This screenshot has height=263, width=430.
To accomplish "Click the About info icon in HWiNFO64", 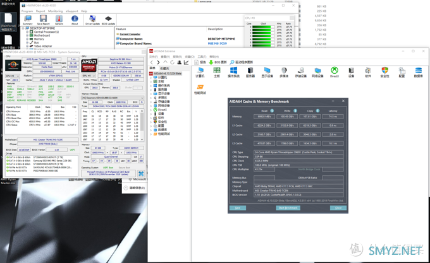I will (x=75, y=20).
